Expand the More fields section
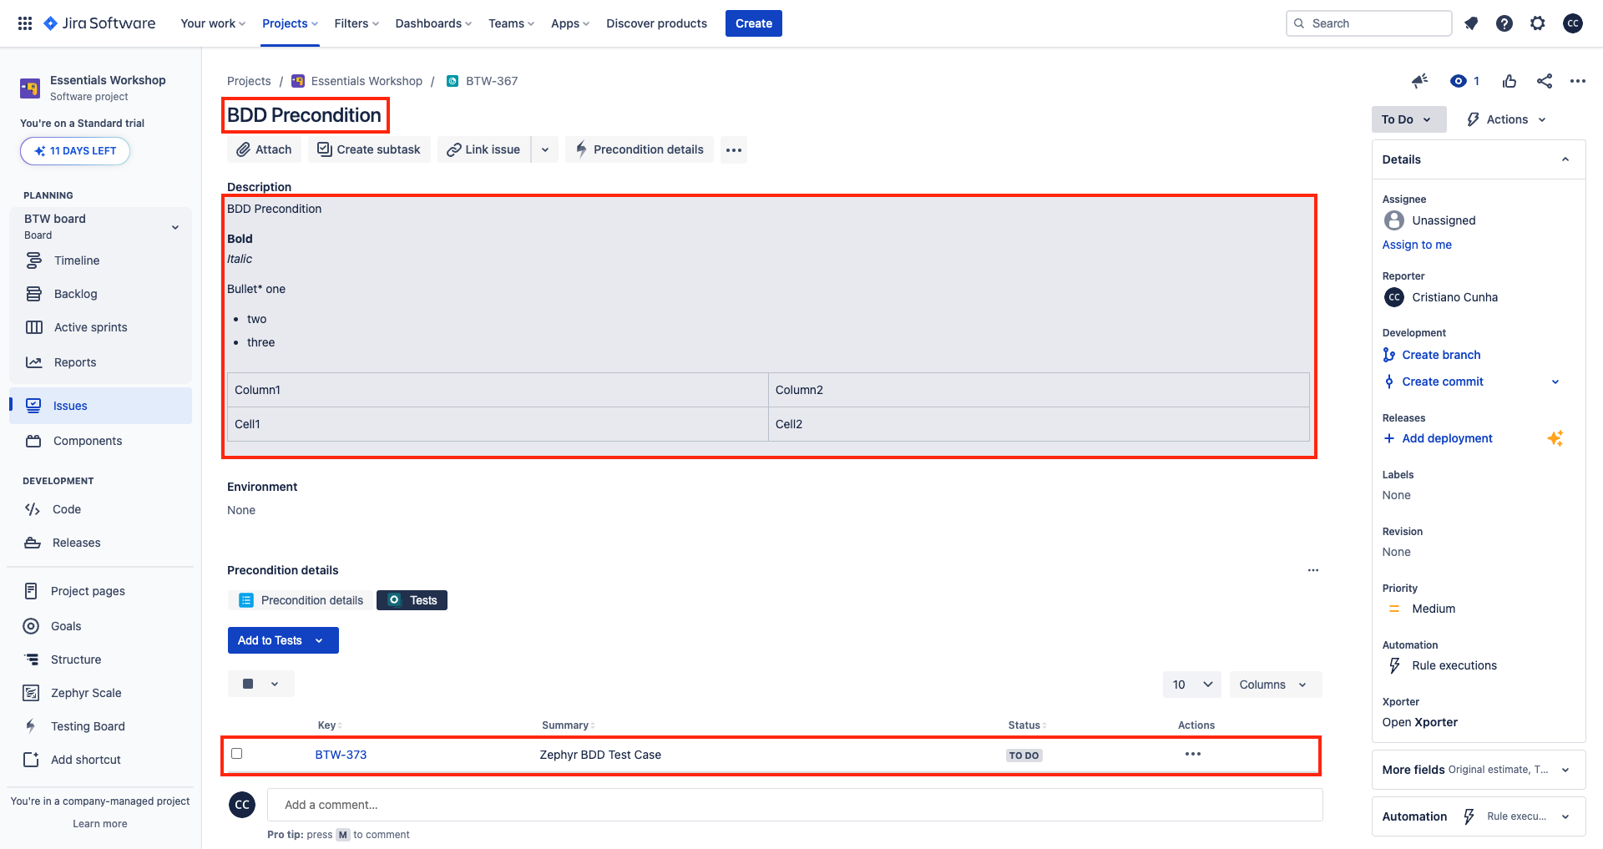This screenshot has height=849, width=1603. tap(1478, 770)
